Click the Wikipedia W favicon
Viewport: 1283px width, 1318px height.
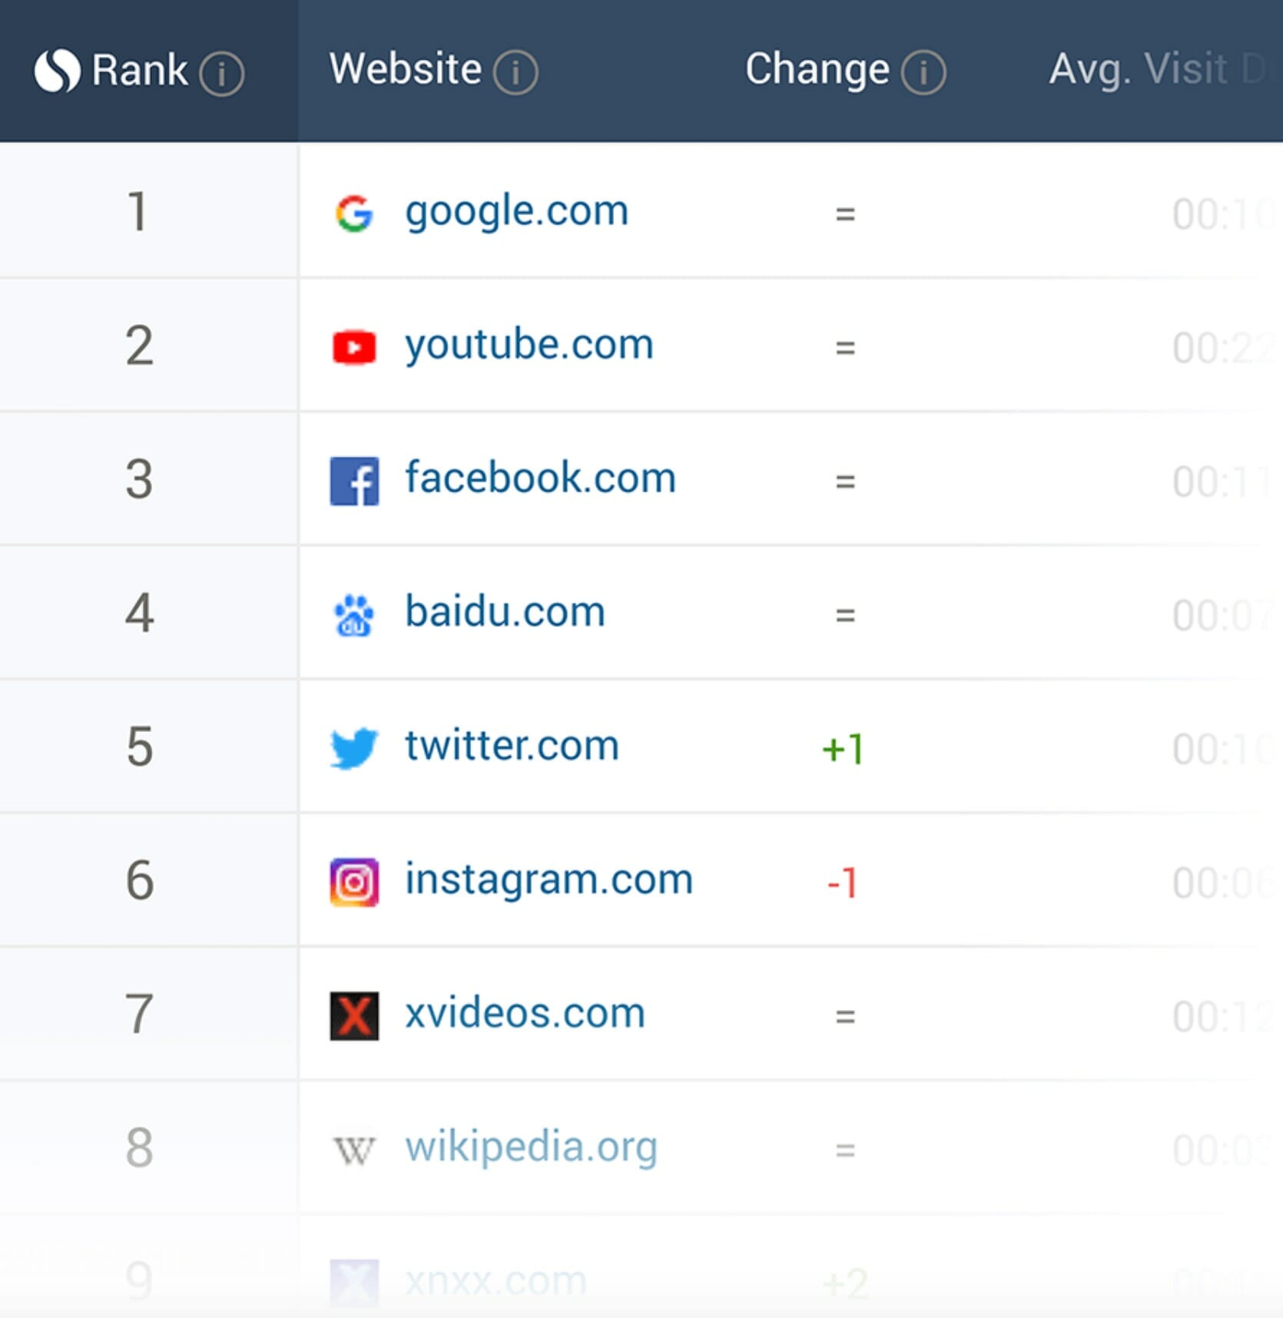(x=354, y=1151)
